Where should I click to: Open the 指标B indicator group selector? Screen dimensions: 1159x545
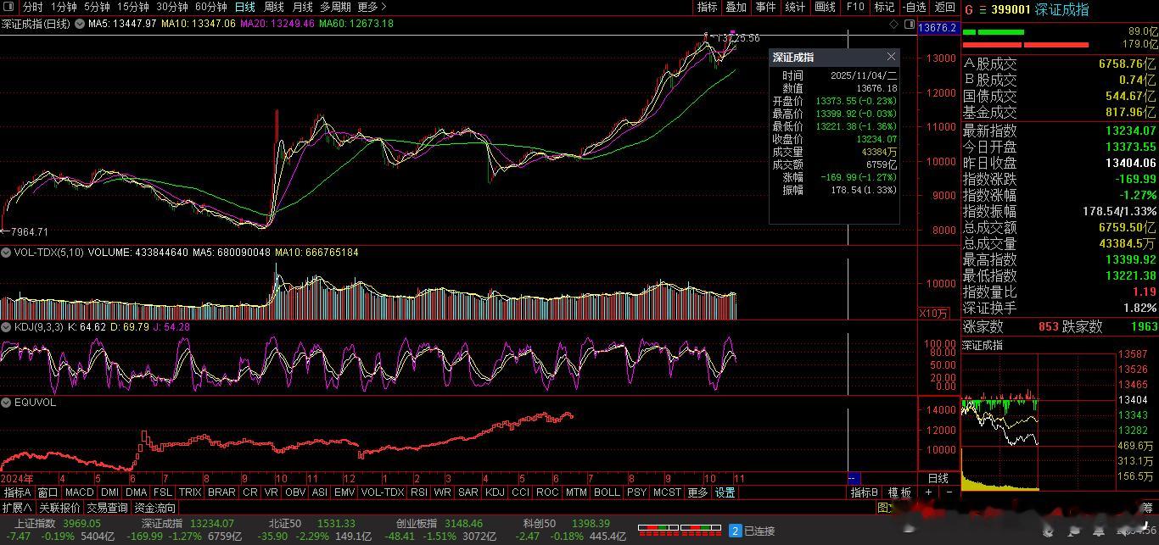(x=865, y=492)
